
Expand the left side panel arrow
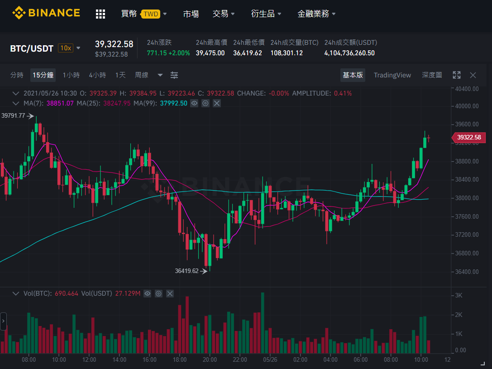coord(4,321)
